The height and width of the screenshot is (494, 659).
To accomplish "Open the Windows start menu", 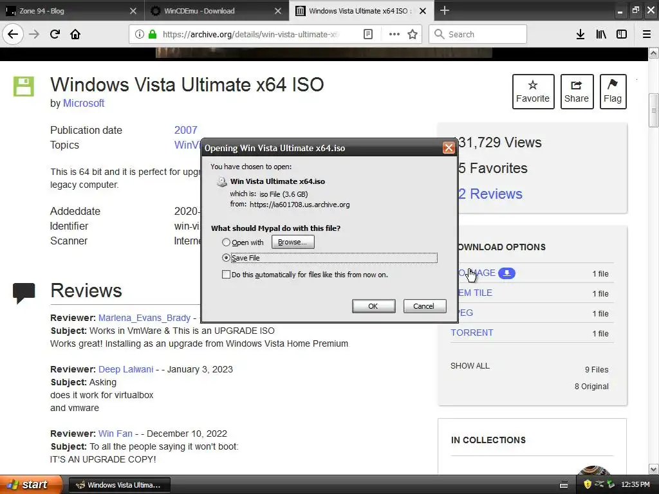I will 31,484.
